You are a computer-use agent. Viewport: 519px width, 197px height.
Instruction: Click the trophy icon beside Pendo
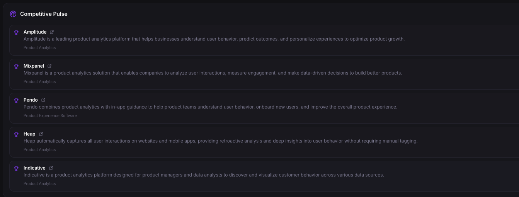[16, 100]
